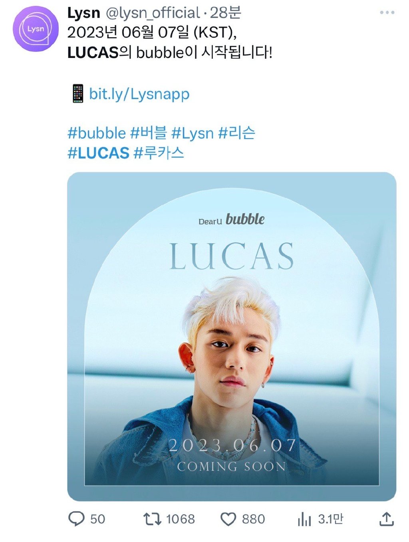The width and height of the screenshot is (409, 542).
Task: Open the LUCAS bubble poster image
Action: tap(232, 337)
